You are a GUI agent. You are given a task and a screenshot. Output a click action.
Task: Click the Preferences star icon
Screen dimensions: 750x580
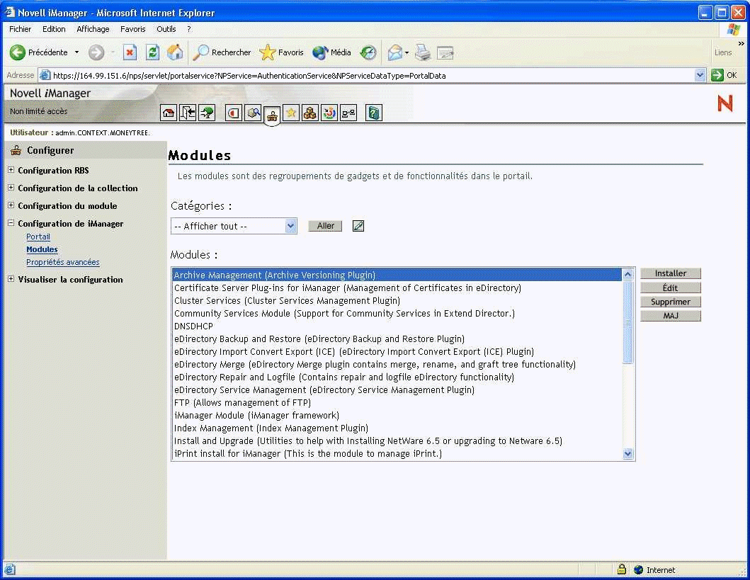pos(291,113)
